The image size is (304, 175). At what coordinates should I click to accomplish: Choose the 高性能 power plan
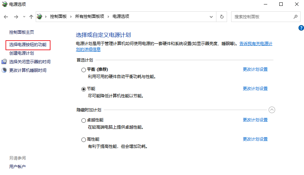click(x=83, y=140)
